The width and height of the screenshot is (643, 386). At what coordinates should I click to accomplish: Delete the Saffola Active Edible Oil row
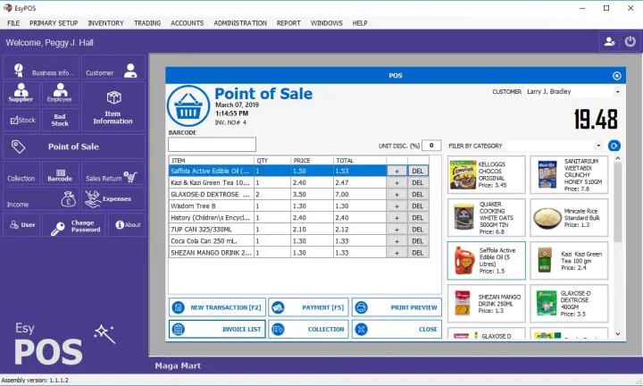[418, 171]
